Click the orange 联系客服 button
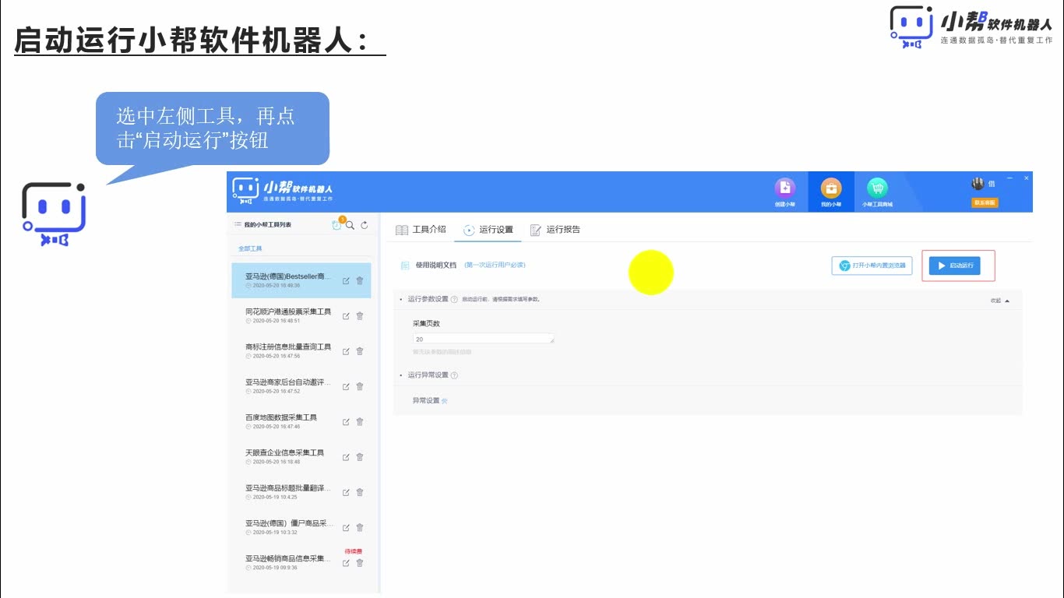Viewport: 1064px width, 598px height. (x=985, y=202)
